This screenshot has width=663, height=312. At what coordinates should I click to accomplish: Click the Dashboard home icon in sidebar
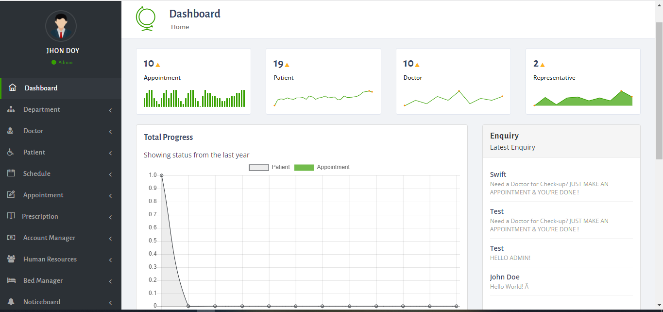pos(13,88)
